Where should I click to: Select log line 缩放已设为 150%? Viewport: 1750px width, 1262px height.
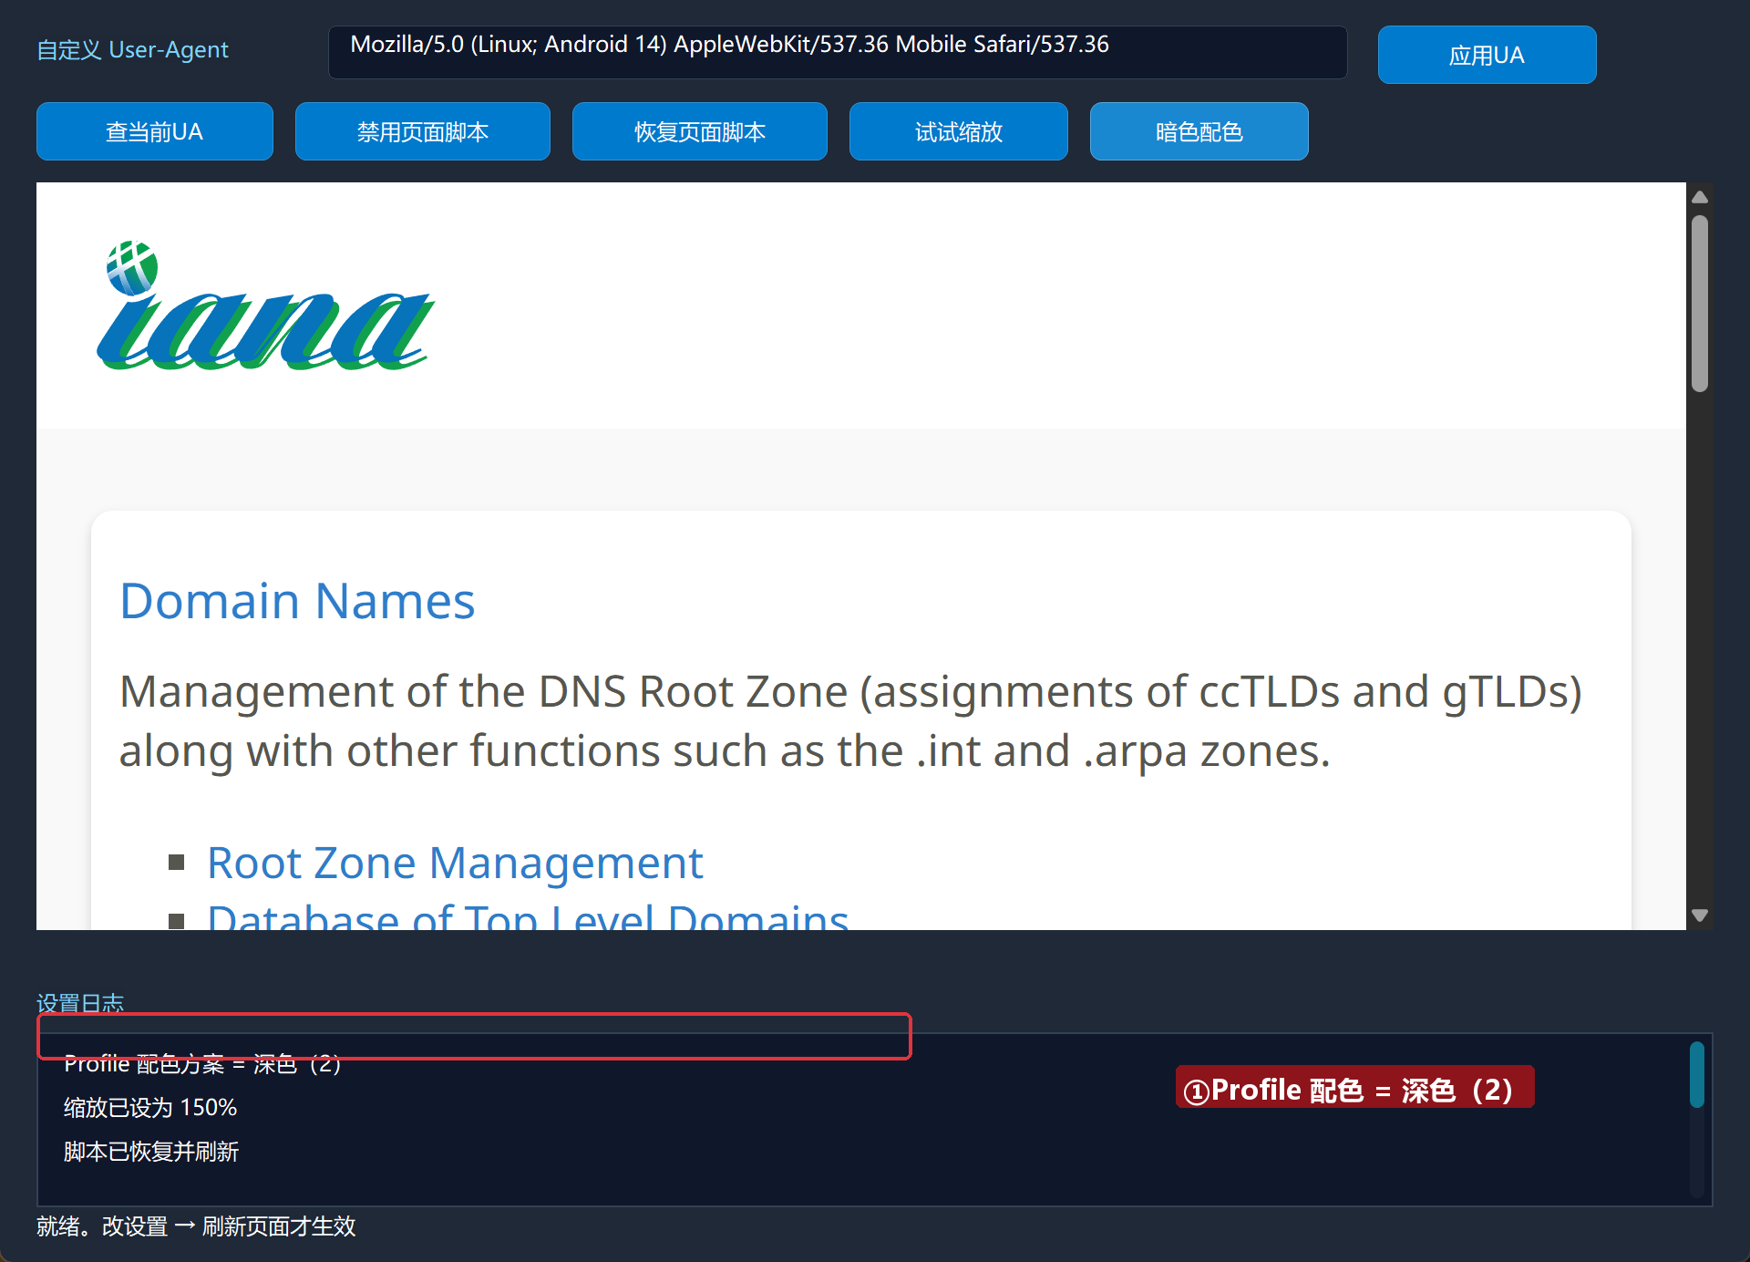150,1108
